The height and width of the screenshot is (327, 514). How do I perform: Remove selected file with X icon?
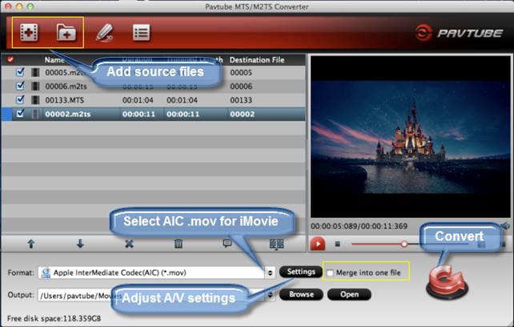coord(129,244)
